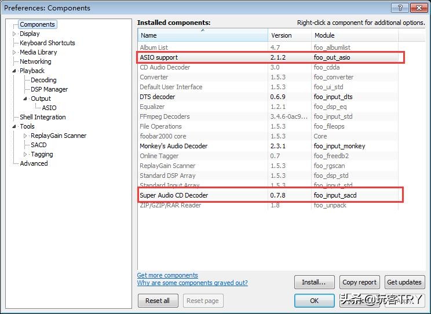Expand the ReplayGain Scanner node arrow
Image resolution: width=431 pixels, height=314 pixels.
(25, 136)
